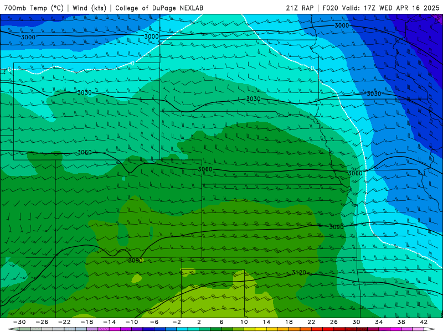Click the "700mb Temp (°C)" title text
Screen dimensions: 443x332
34,8
